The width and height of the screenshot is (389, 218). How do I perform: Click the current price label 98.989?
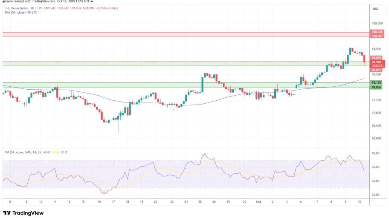(x=376, y=62)
